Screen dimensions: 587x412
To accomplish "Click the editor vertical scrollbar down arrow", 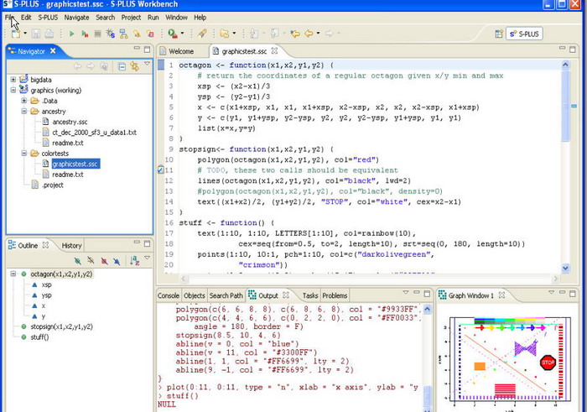I will point(565,268).
